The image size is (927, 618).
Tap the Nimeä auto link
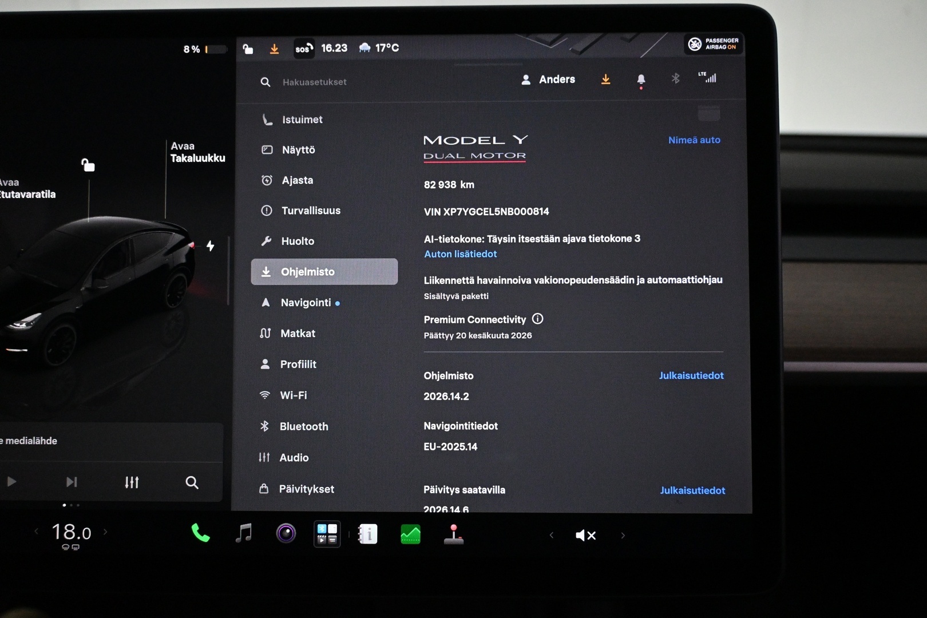click(x=694, y=140)
